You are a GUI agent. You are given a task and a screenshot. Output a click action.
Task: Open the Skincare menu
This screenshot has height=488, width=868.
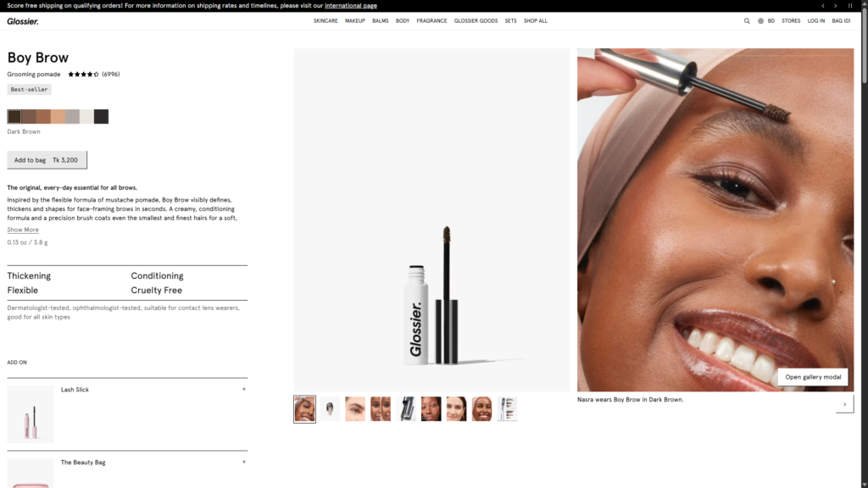325,21
